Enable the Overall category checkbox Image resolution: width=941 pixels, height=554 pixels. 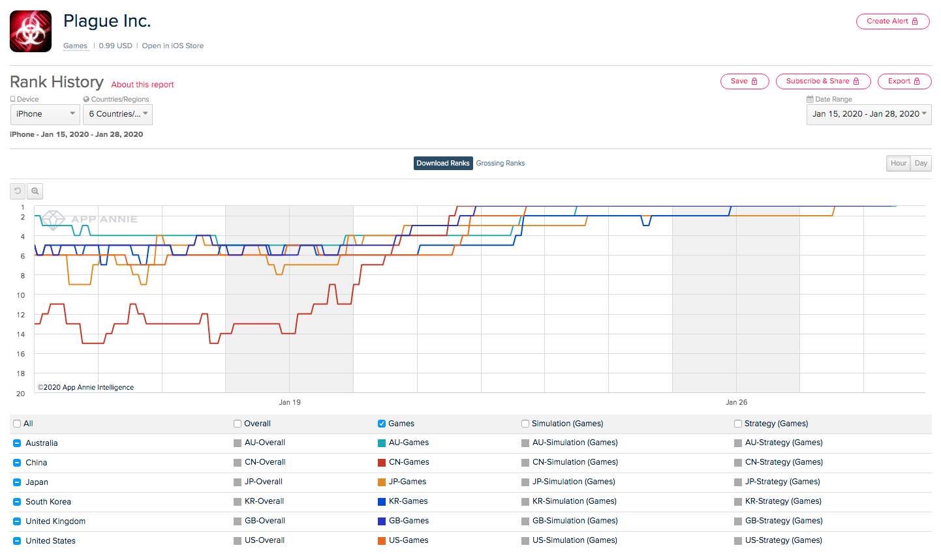pos(238,424)
